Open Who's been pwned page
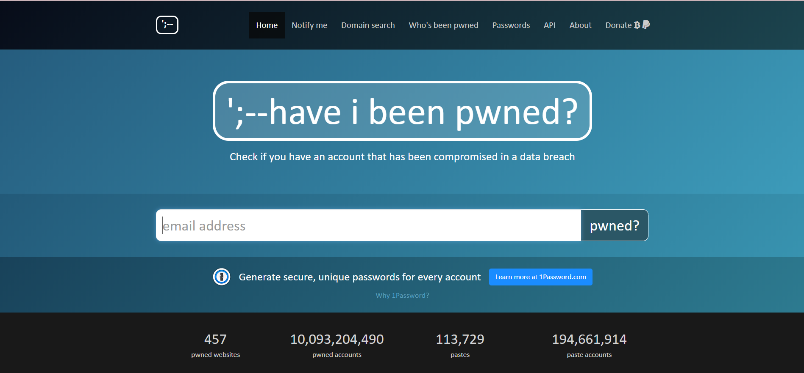804x373 pixels. (x=443, y=25)
